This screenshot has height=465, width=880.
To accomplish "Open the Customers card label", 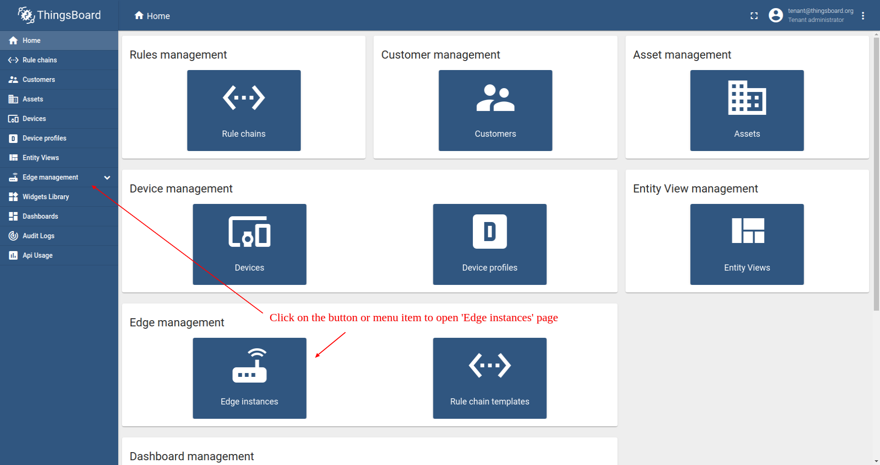I will click(x=495, y=134).
